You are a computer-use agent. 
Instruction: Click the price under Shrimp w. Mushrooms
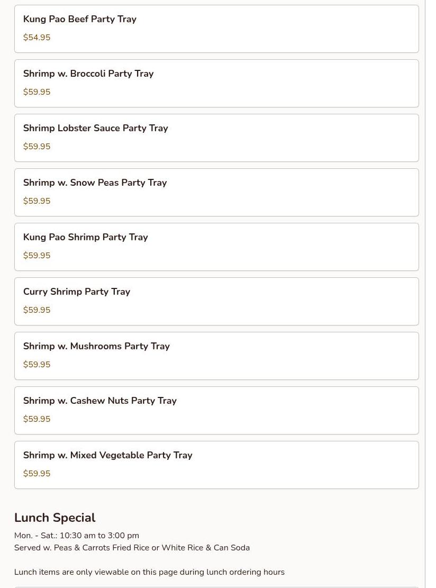[x=37, y=365]
